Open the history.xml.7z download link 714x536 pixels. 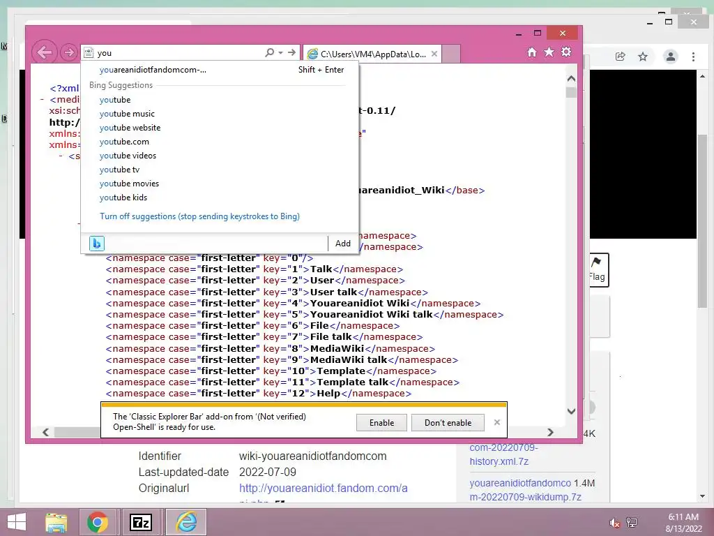click(503, 454)
